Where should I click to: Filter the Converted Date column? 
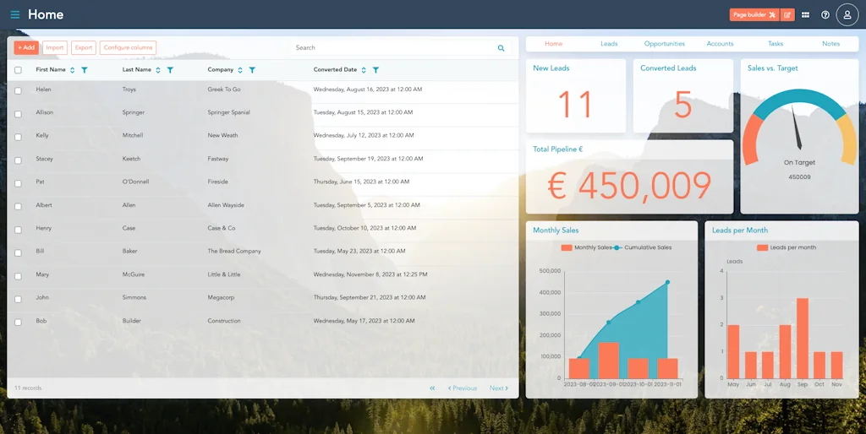[375, 70]
